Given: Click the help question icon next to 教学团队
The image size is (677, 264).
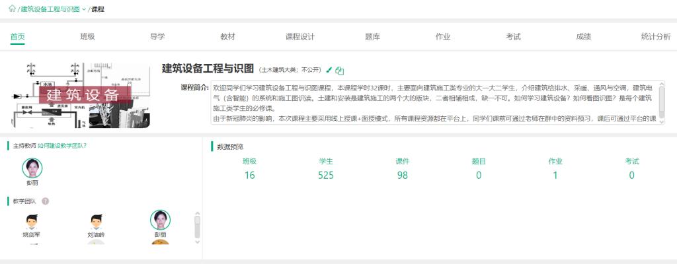Looking at the screenshot, I should point(45,201).
